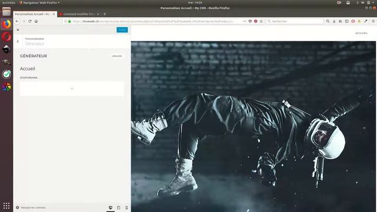Click the browser Back arrow
Viewport: 377px width, 212px height.
point(17,21)
